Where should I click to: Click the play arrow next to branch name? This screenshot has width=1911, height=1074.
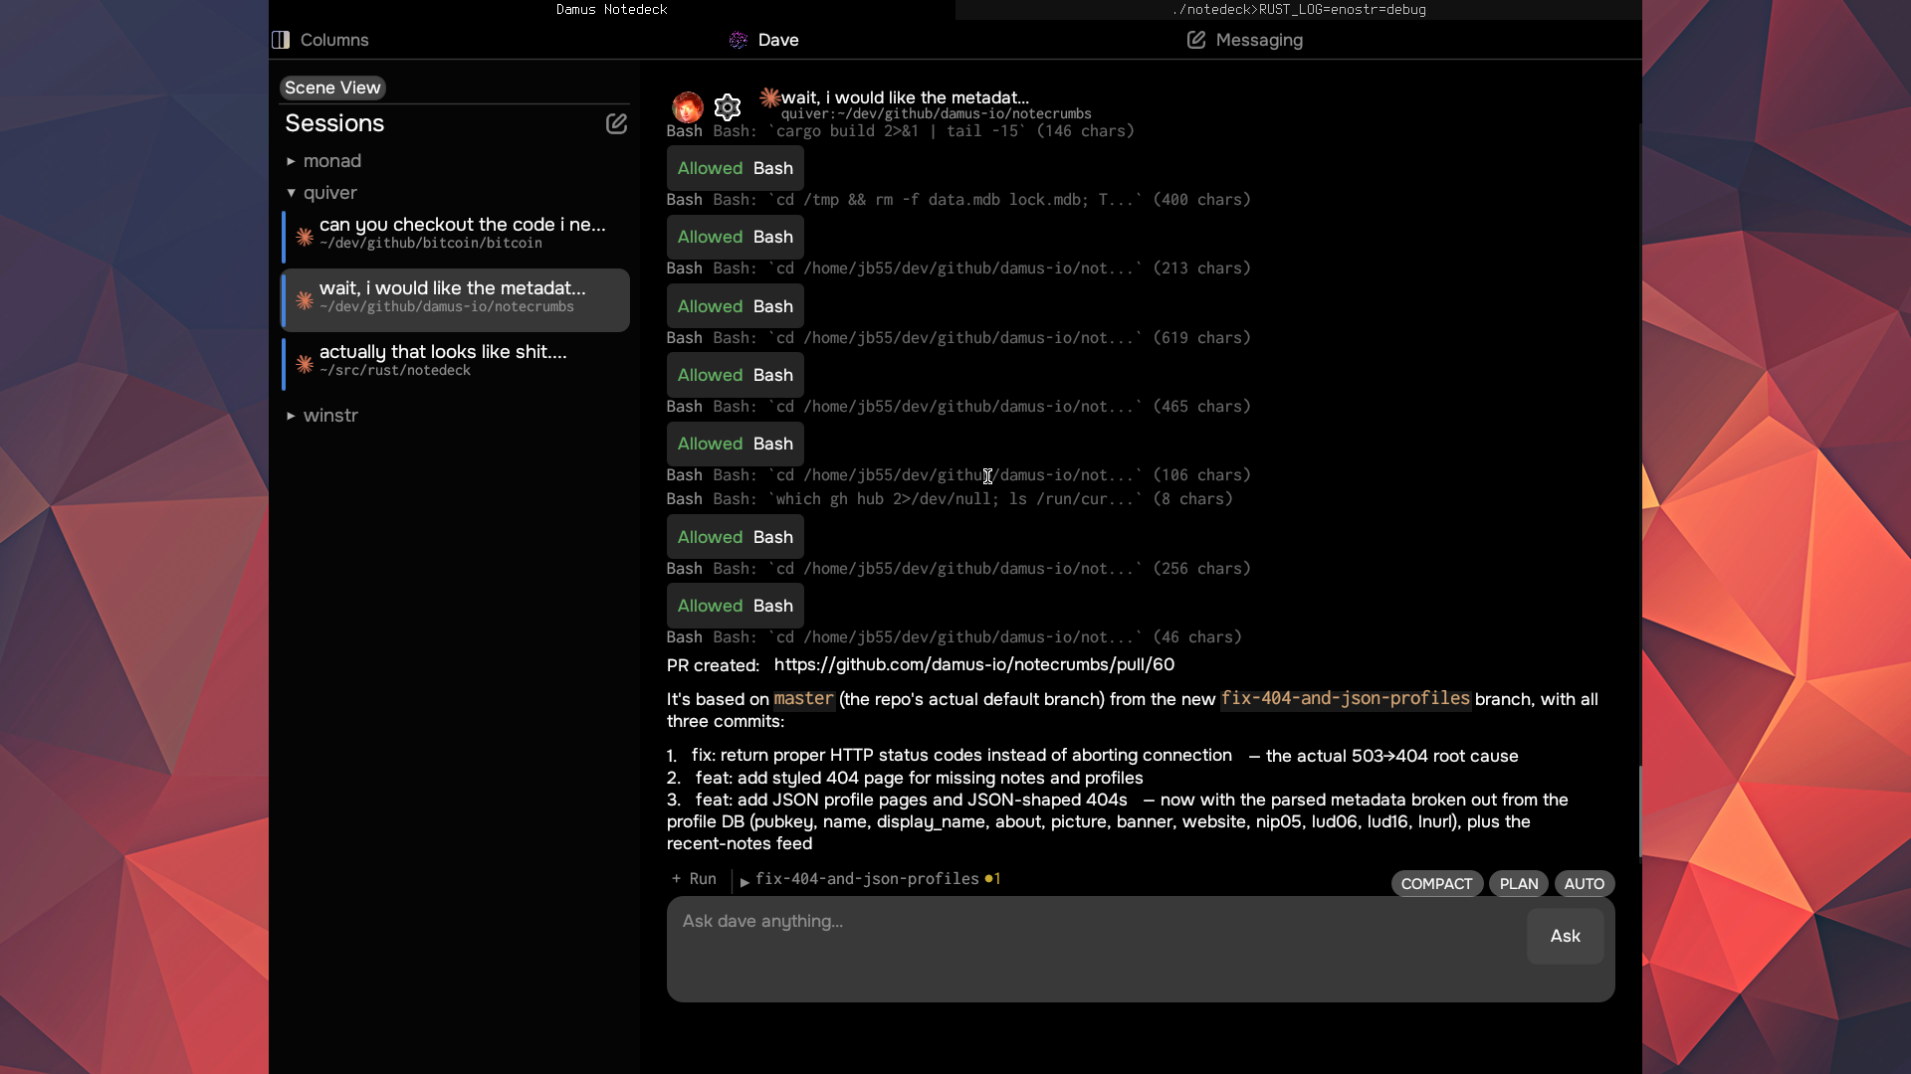click(x=744, y=882)
